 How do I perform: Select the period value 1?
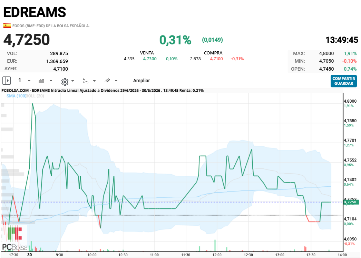[20, 80]
